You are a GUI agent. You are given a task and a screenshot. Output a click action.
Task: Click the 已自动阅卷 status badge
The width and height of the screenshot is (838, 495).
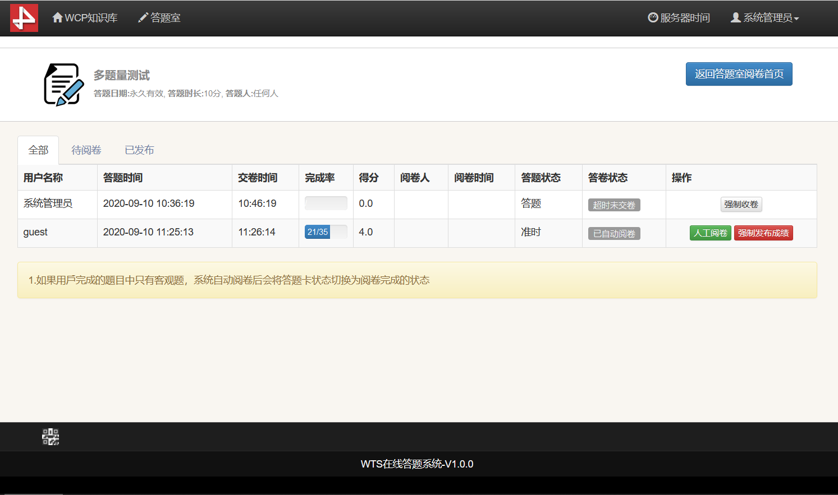pos(613,234)
